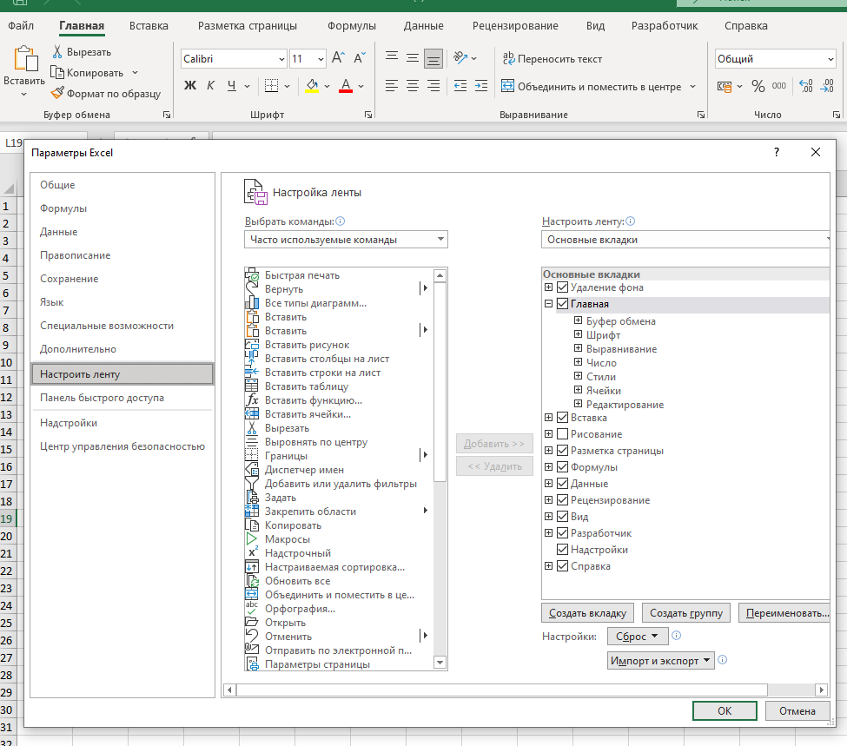Click the Отмена button
This screenshot has height=746, width=847.
tap(797, 711)
